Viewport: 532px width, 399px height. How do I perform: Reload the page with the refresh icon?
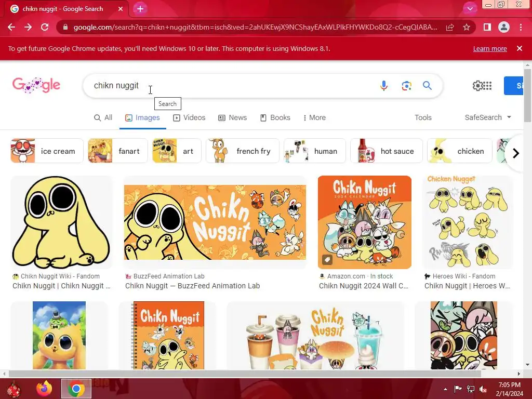45,27
